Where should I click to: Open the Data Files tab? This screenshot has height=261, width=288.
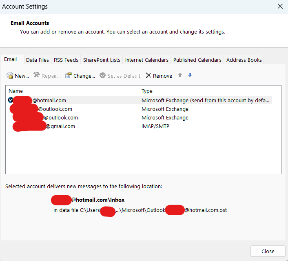pos(38,60)
